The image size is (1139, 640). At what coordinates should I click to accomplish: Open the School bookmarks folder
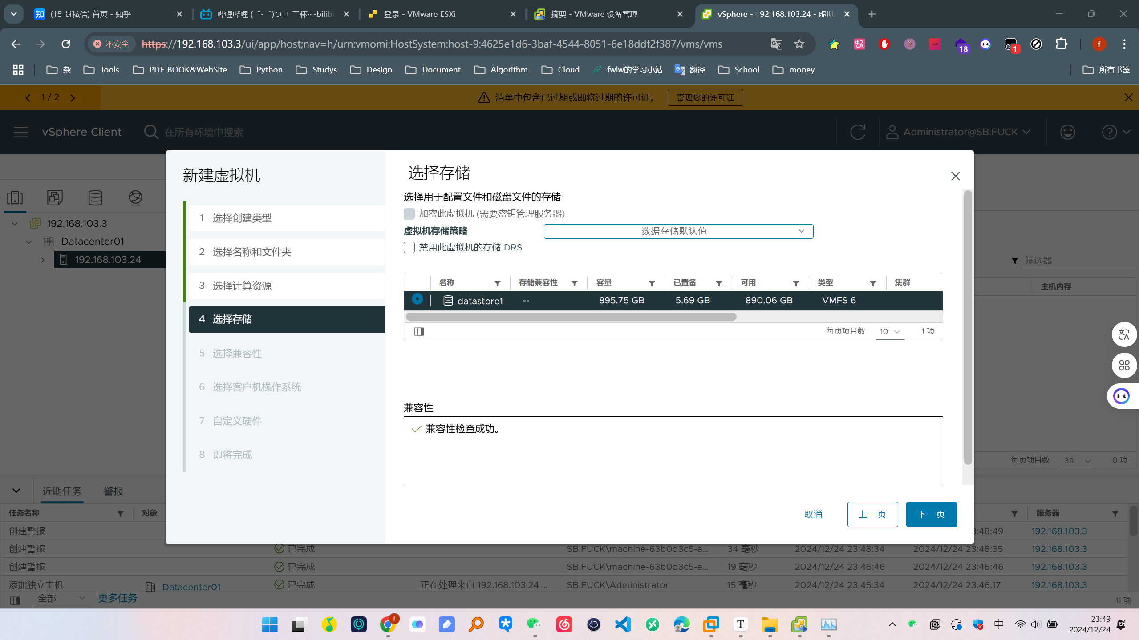[x=739, y=70]
